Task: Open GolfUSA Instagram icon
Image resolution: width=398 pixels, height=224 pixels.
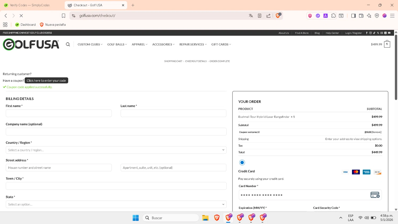Action: pos(370,33)
